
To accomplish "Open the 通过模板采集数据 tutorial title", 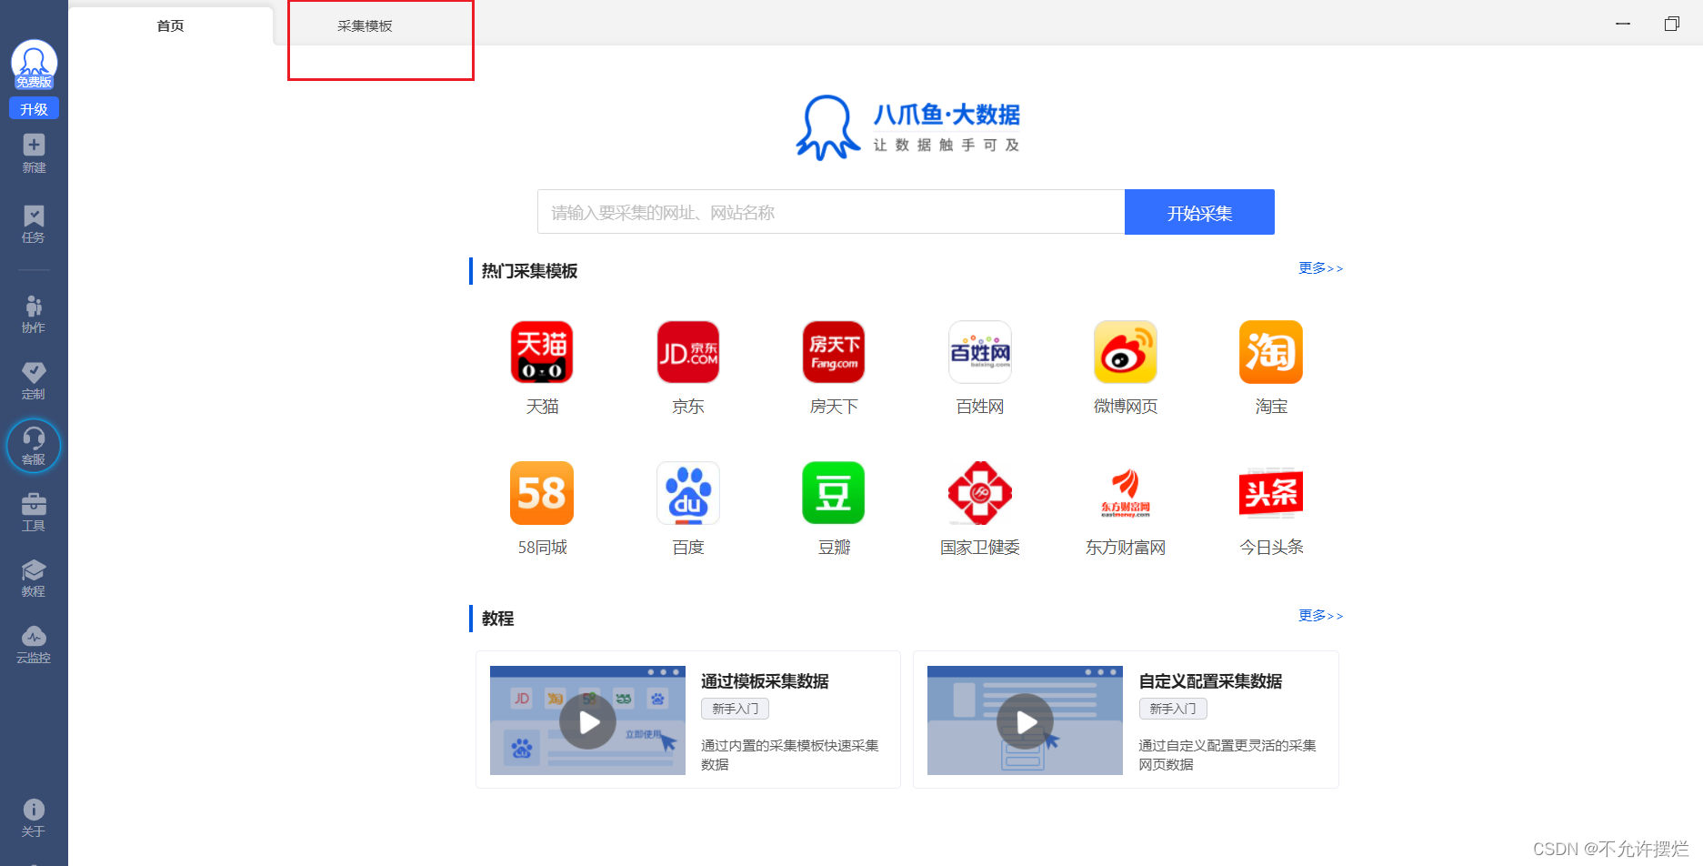I will click(x=765, y=681).
